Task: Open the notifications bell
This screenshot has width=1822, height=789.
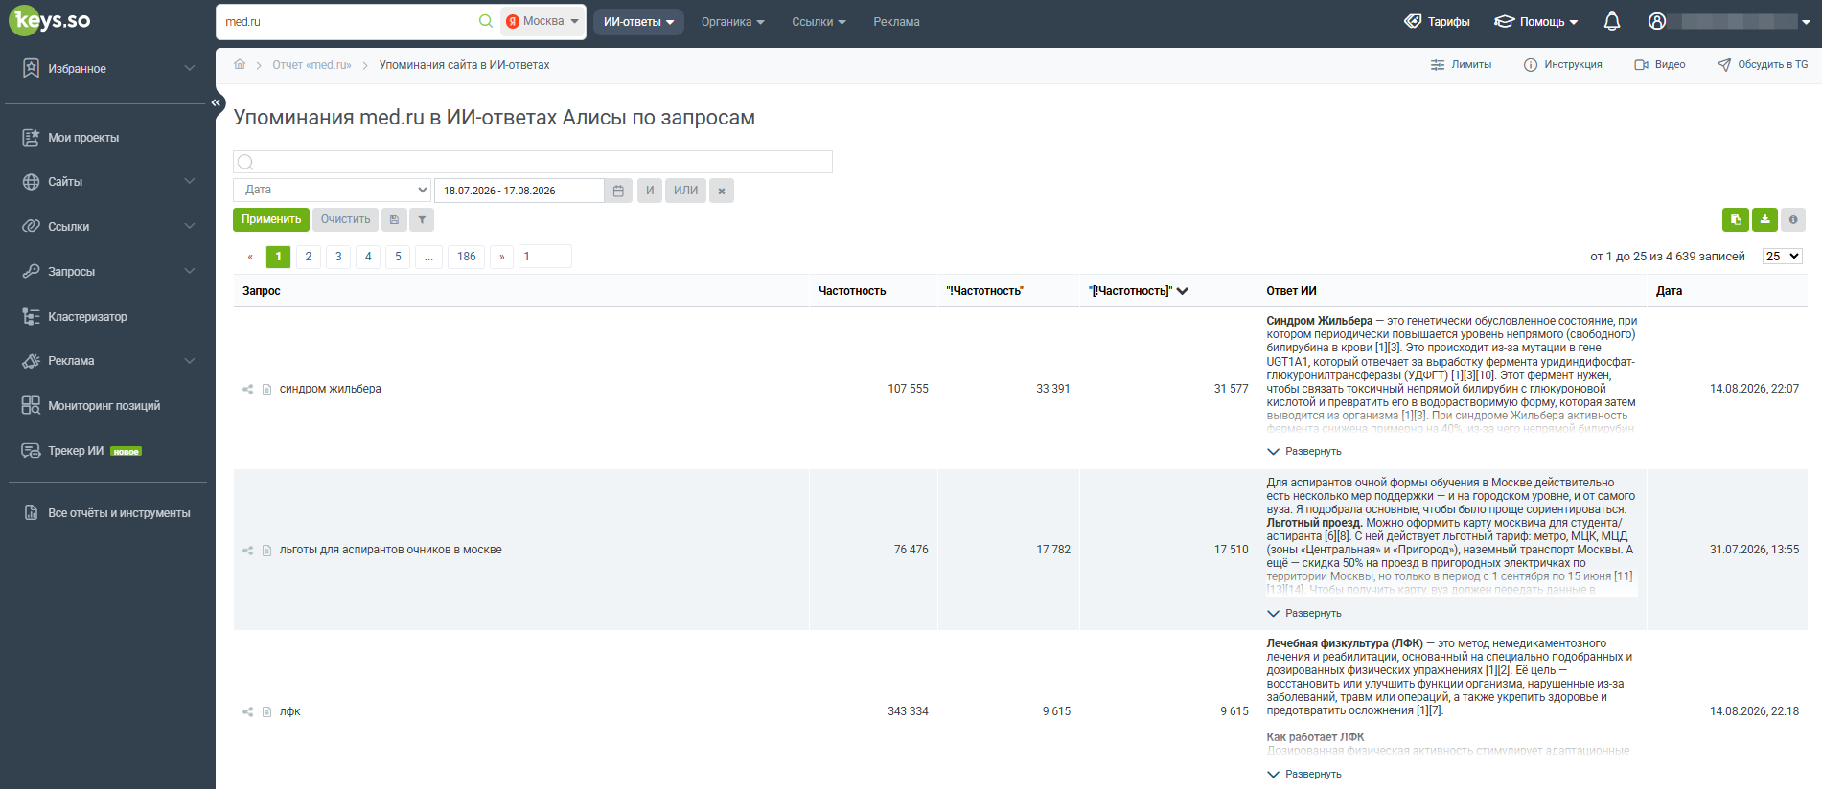Action: click(1612, 21)
